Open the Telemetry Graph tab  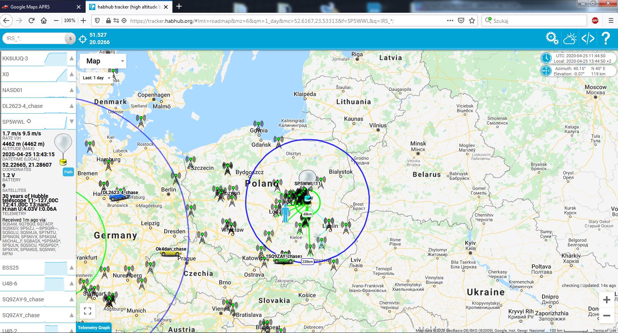[94, 328]
